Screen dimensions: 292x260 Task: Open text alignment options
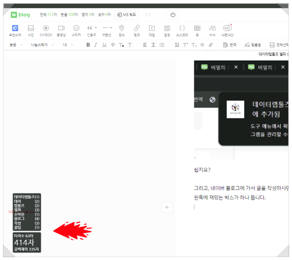pos(145,45)
